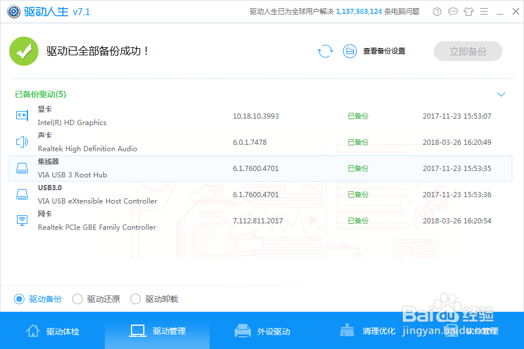Switch to the 清理优化 tab
This screenshot has height=349, width=524.
click(x=367, y=331)
